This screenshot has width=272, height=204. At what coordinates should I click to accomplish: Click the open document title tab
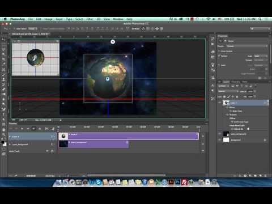30,34
